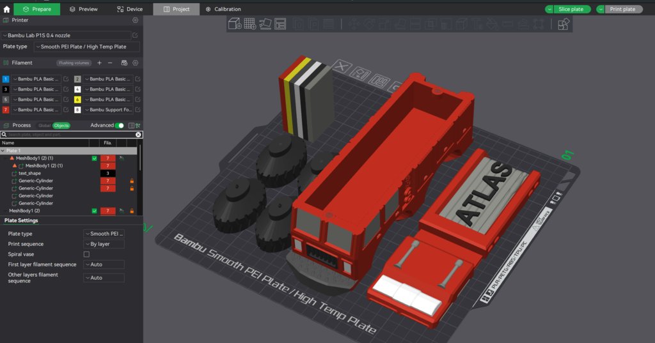Click the AMS sync filament icon
655x343 pixels.
click(124, 63)
